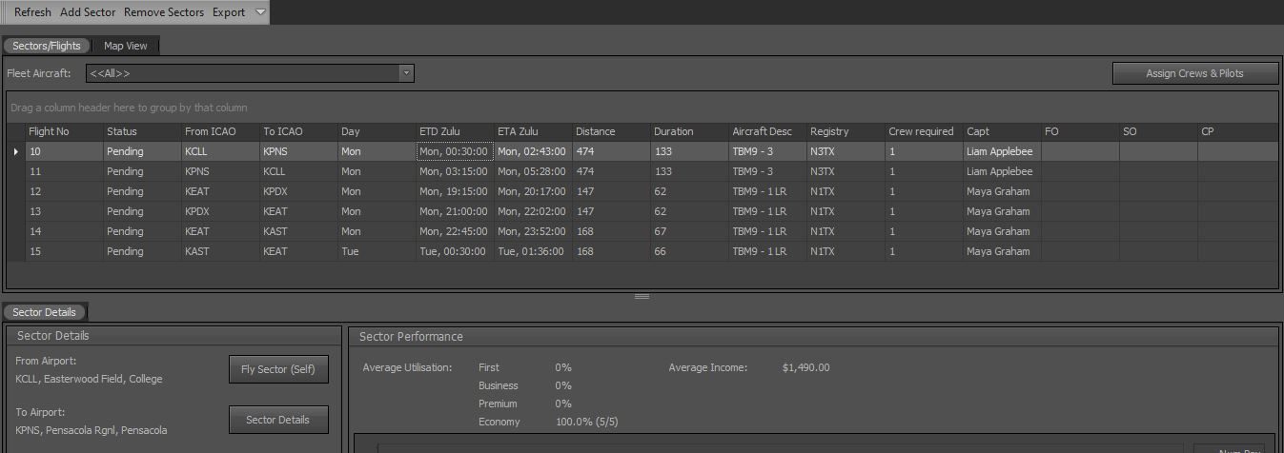The image size is (1284, 453).
Task: Select flight number 13 cell
Action: coord(64,211)
